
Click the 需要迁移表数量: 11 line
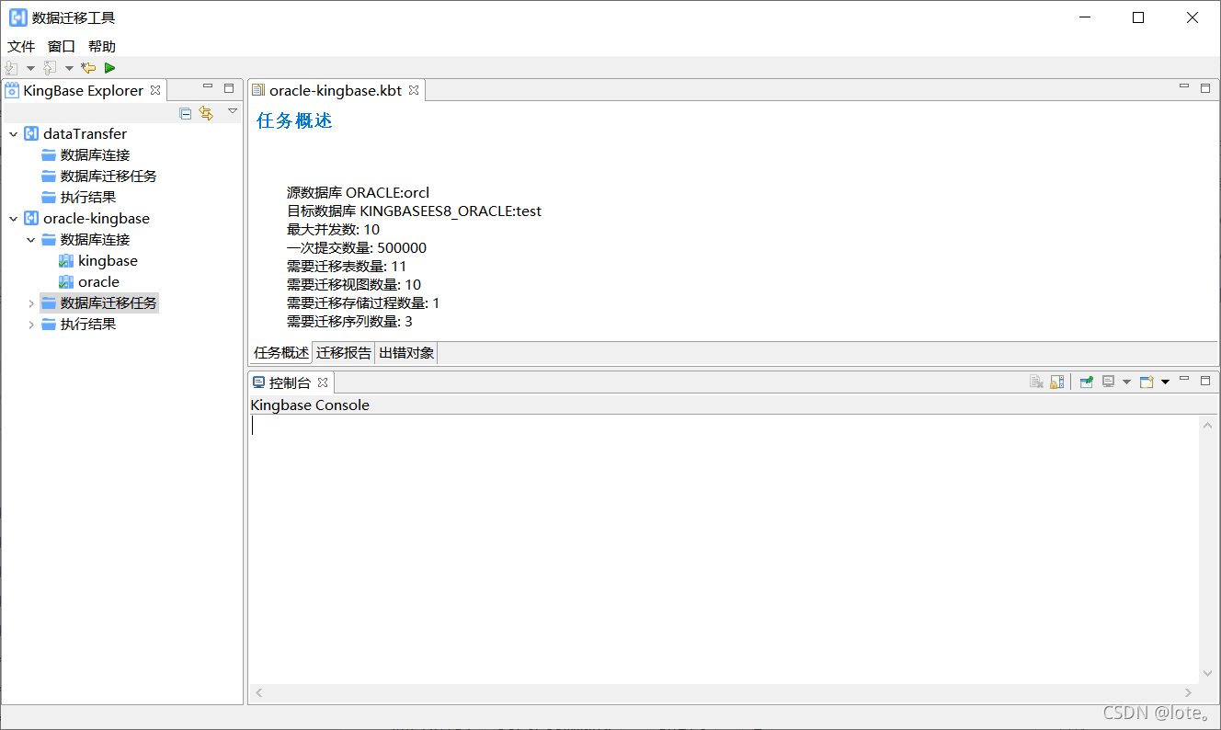click(347, 267)
